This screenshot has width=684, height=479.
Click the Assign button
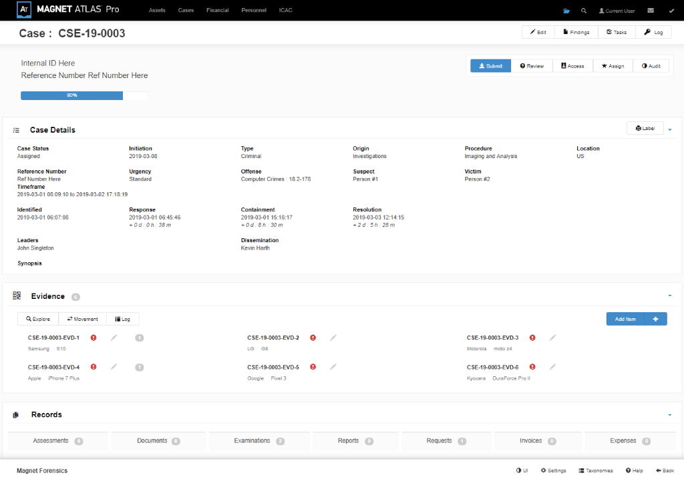point(613,66)
